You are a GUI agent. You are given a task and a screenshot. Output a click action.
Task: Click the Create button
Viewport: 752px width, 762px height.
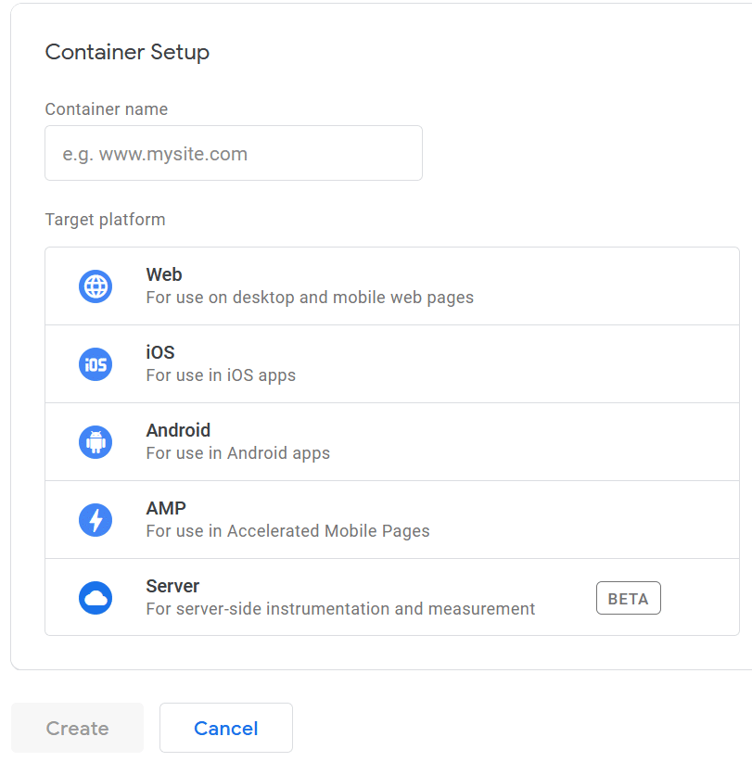click(x=77, y=728)
